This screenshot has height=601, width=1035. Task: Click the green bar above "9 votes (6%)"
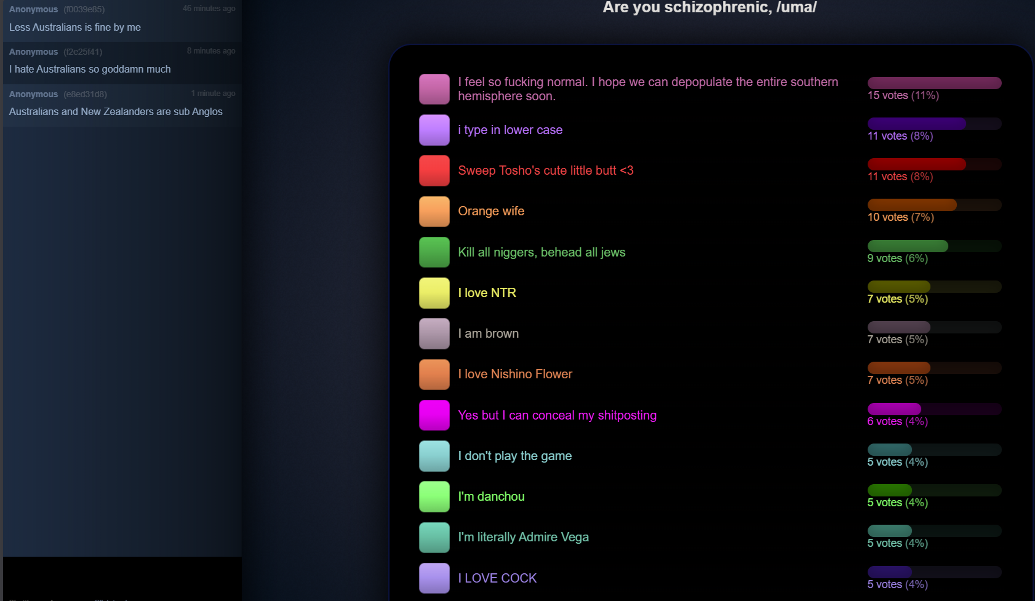point(934,246)
